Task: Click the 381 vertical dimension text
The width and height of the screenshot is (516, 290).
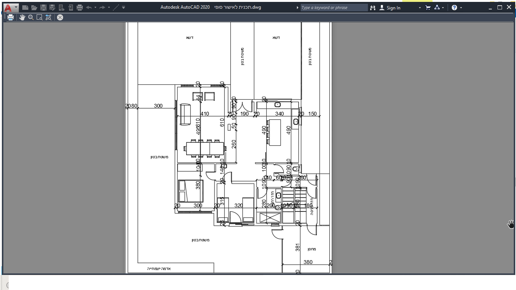Action: click(x=298, y=247)
